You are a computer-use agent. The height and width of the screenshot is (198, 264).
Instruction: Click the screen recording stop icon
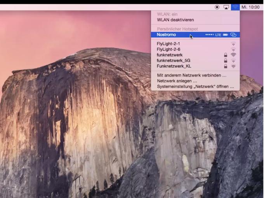point(217,7)
